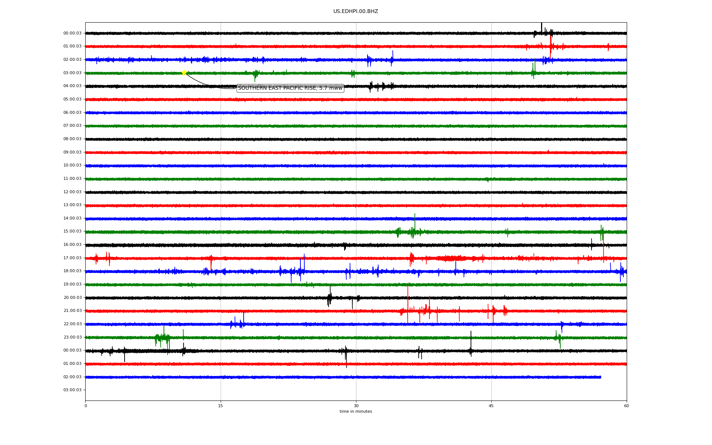Select the 10:00:03 row label
The image size is (712, 445).
click(x=72, y=165)
